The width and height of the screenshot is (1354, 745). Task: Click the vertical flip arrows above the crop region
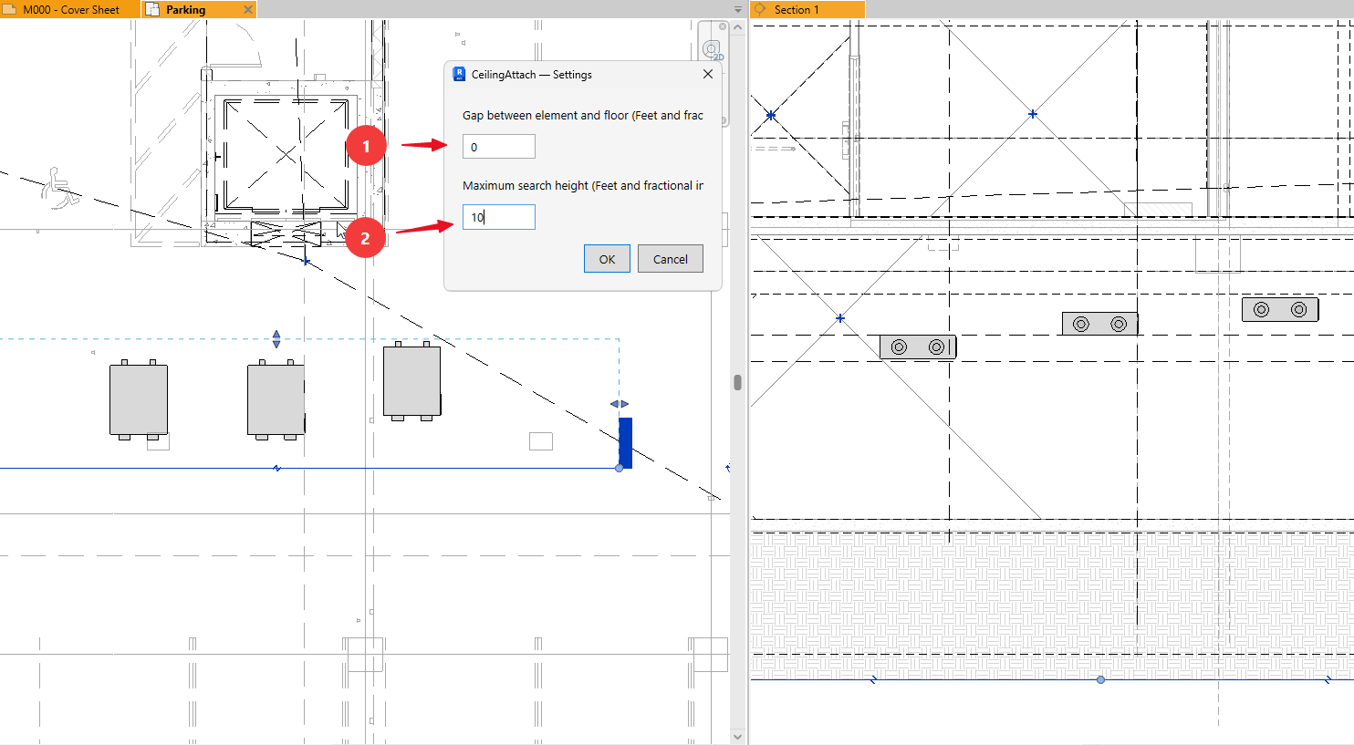point(276,339)
